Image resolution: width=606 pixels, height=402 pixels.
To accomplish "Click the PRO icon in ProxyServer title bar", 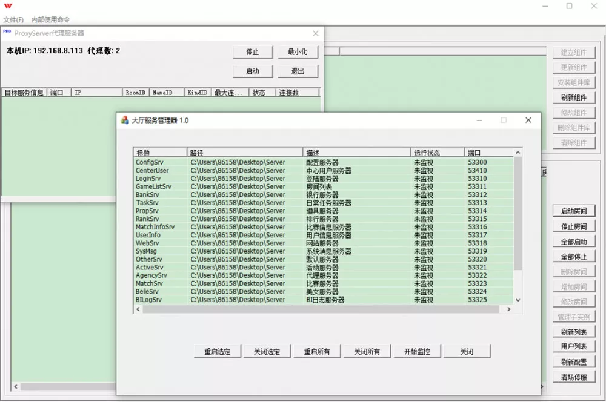I will (7, 33).
